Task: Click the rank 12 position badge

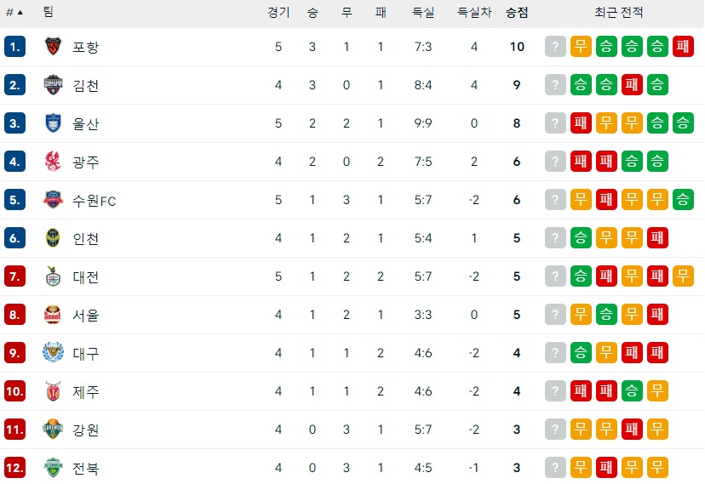Action: point(15,468)
